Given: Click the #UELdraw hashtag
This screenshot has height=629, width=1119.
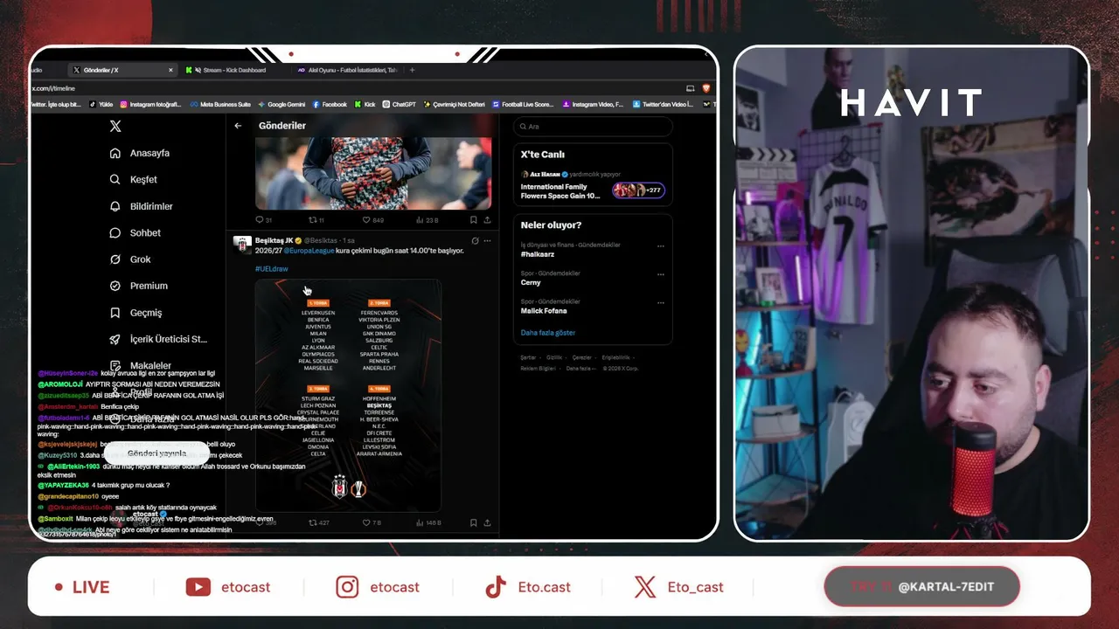Looking at the screenshot, I should 271,269.
